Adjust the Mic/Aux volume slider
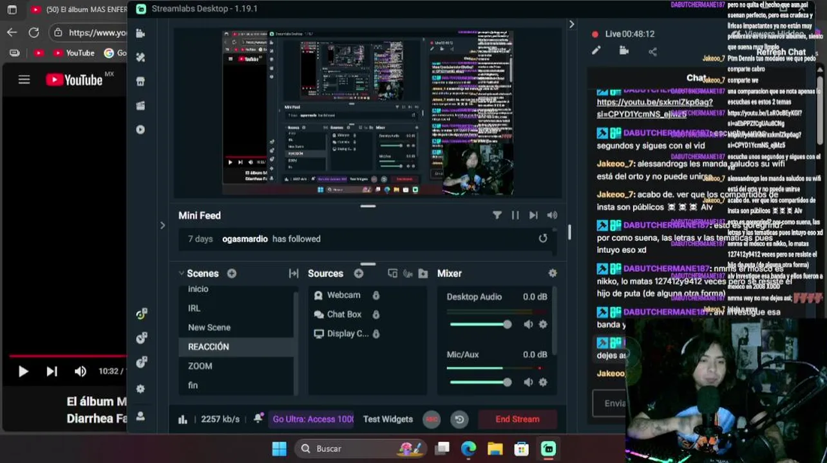 480,383
